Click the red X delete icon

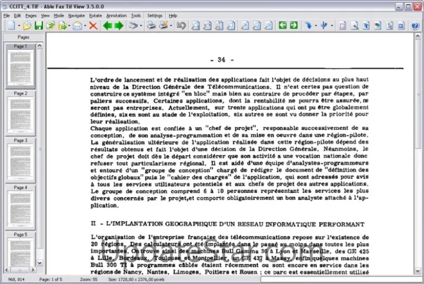[93, 26]
